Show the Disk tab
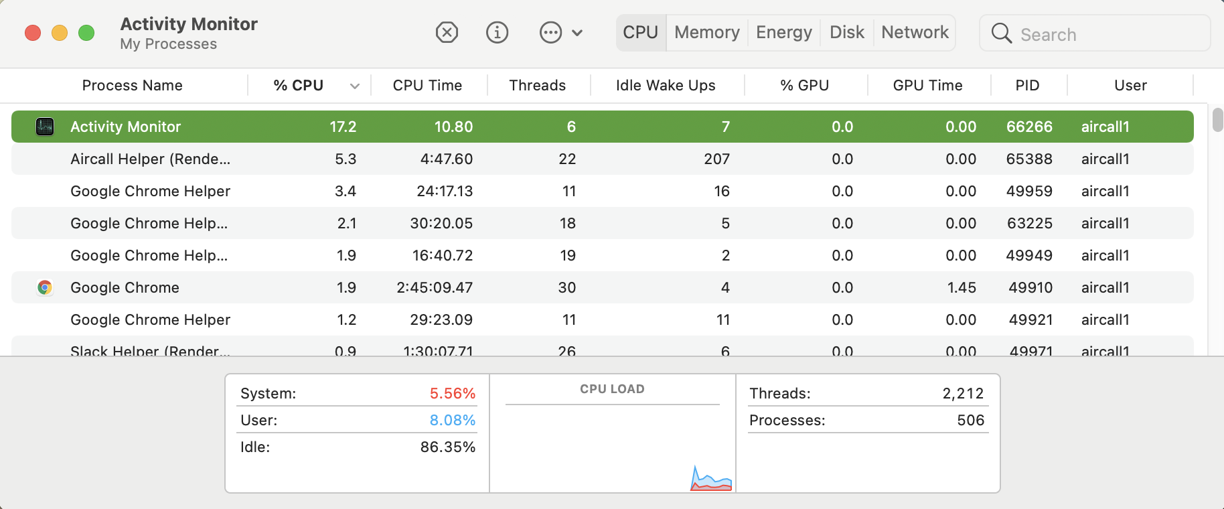The width and height of the screenshot is (1224, 509). coord(847,32)
